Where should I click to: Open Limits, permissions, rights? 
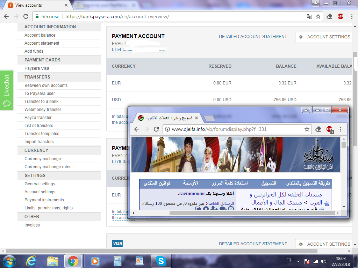pyautogui.click(x=48, y=208)
